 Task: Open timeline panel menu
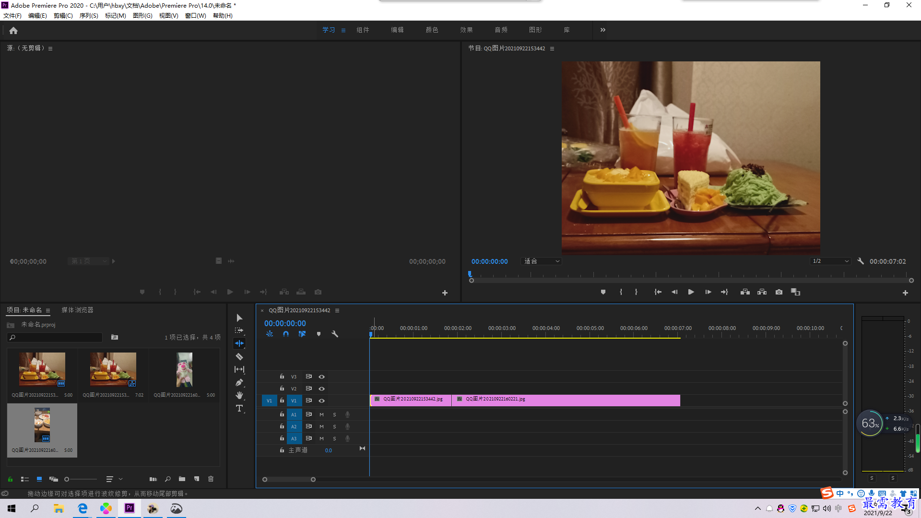(x=337, y=310)
